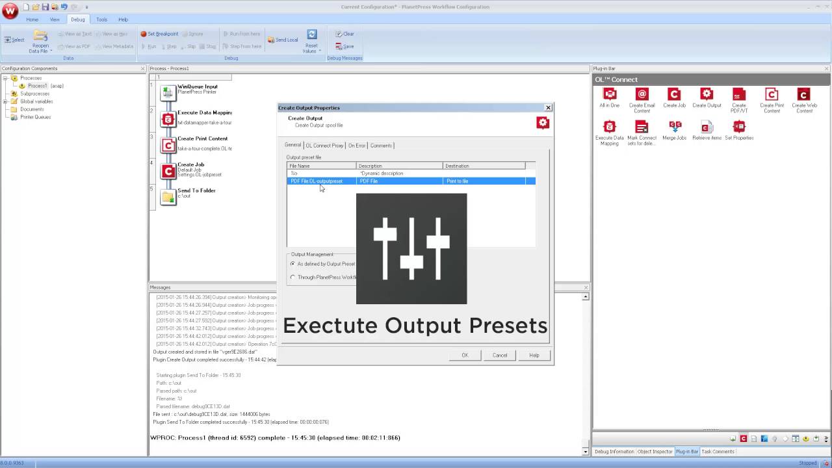Click Help in Create Output Properties
Screen dimensions: 832x468
pyautogui.click(x=534, y=355)
